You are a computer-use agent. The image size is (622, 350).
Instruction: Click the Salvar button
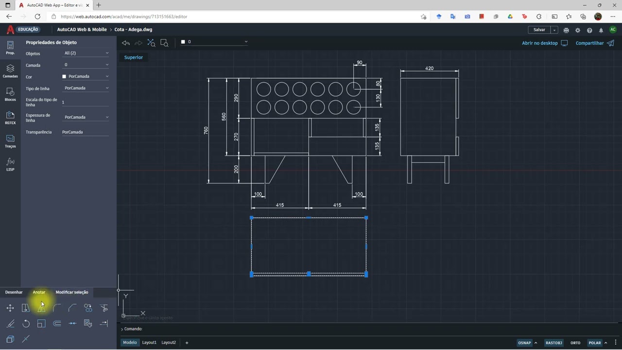pos(539,30)
